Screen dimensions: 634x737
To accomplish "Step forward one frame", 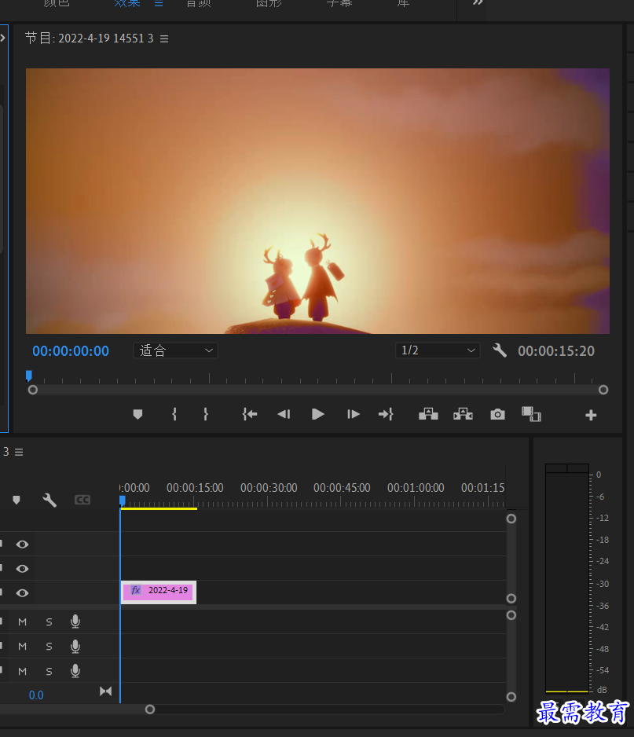I will 353,414.
